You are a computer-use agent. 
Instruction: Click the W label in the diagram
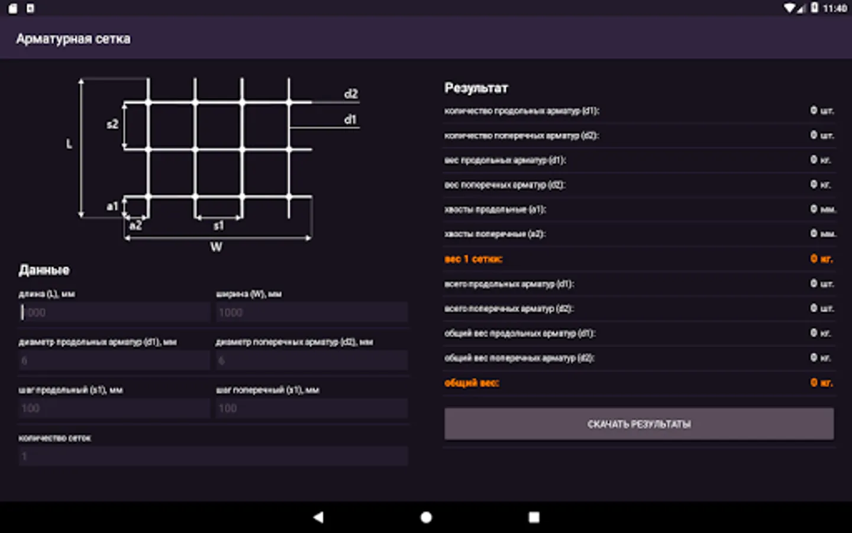(217, 247)
